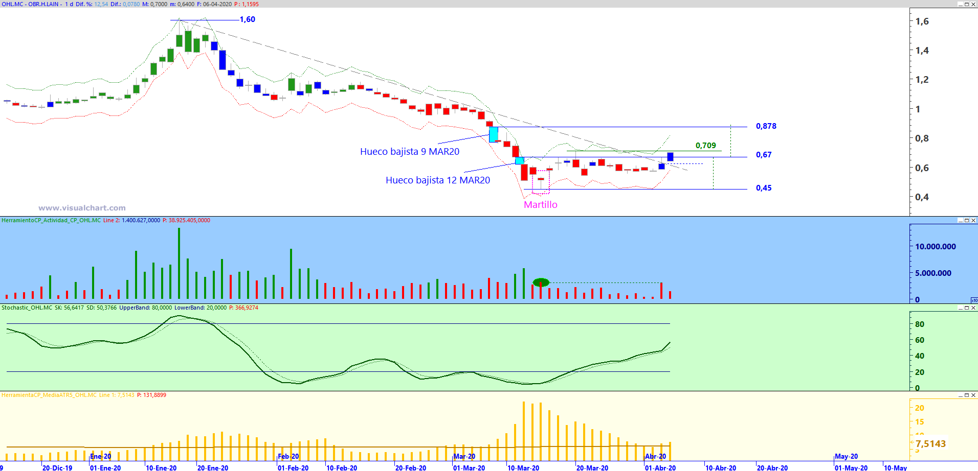Viewport: 978px width, 471px height.
Task: Click the '1,2' price axis label
Action: [922, 80]
